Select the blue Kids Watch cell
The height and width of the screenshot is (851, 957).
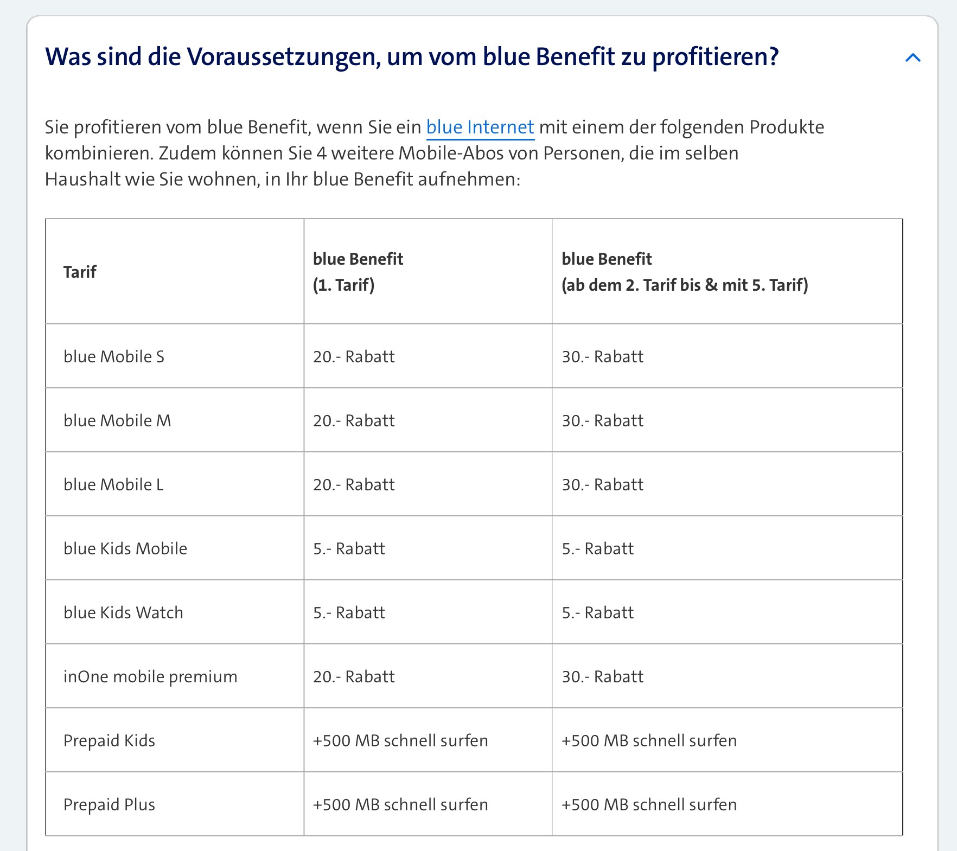(123, 613)
